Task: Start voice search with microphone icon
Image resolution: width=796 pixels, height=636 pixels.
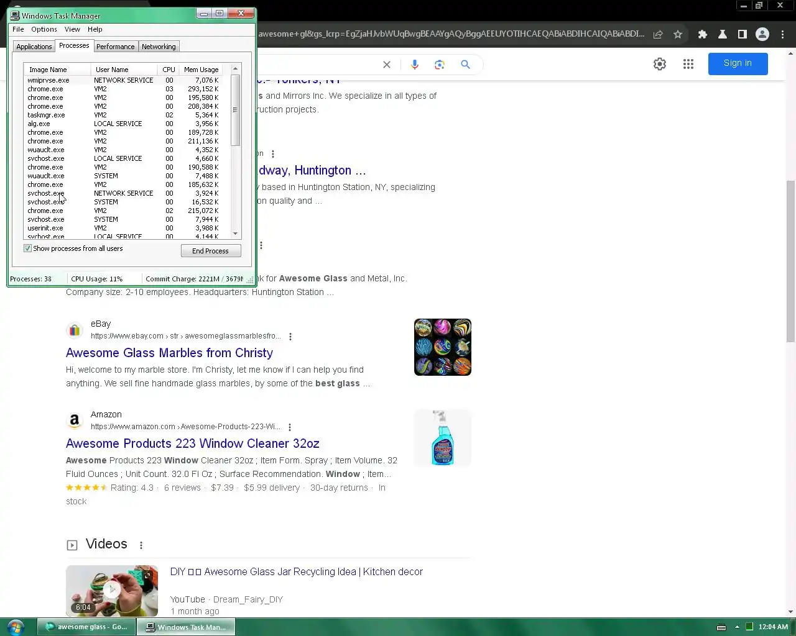Action: pyautogui.click(x=415, y=65)
